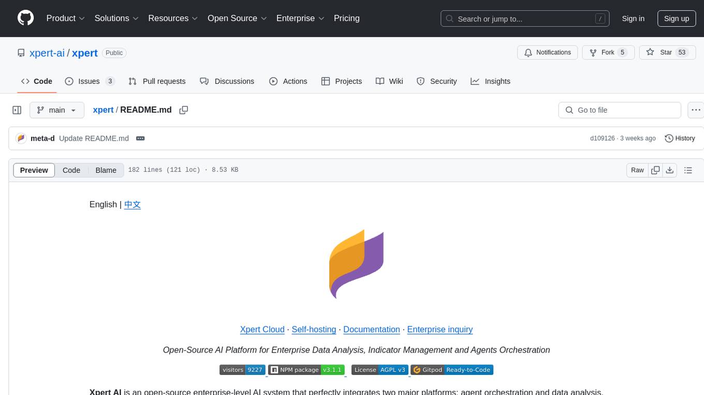The width and height of the screenshot is (704, 395).
Task: Copy the file path icon
Action: pos(183,110)
